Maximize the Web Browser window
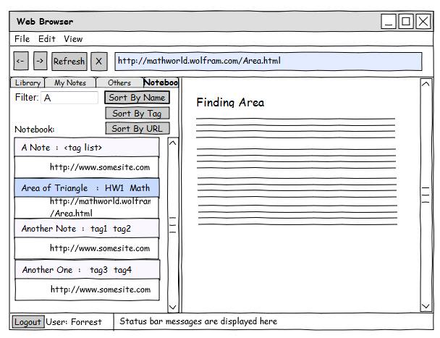The width and height of the screenshot is (440, 338). click(406, 21)
